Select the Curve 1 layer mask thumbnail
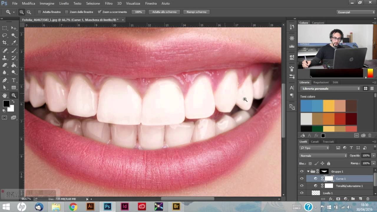This screenshot has height=212, width=377. point(329,178)
